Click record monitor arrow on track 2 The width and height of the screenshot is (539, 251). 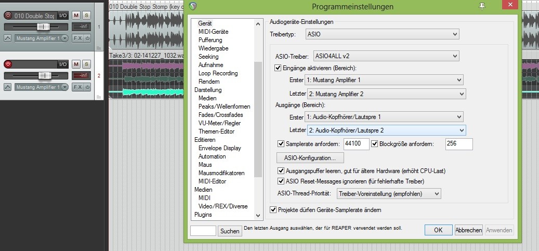click(8, 87)
